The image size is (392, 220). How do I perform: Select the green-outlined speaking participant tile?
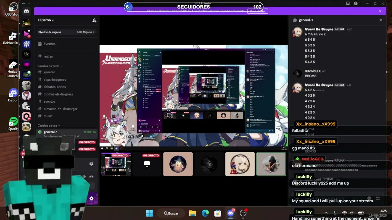click(x=271, y=164)
